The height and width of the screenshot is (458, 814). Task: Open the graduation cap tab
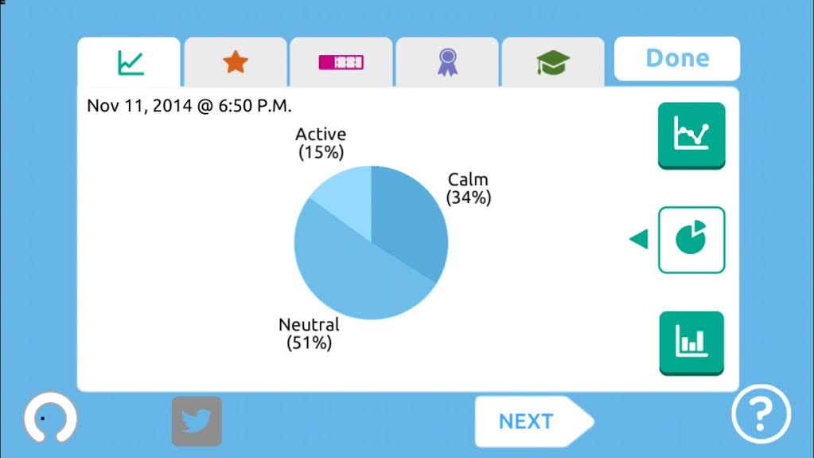pyautogui.click(x=553, y=62)
